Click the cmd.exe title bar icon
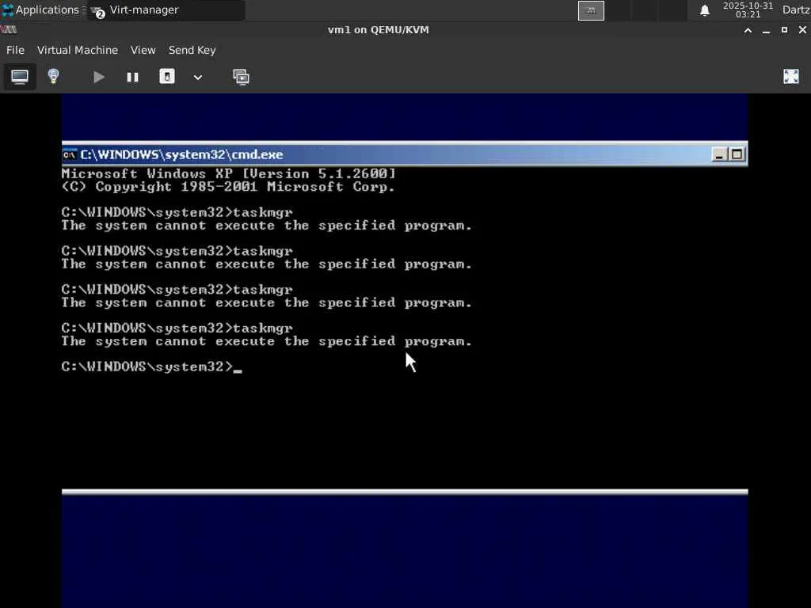The height and width of the screenshot is (608, 811). (x=70, y=154)
